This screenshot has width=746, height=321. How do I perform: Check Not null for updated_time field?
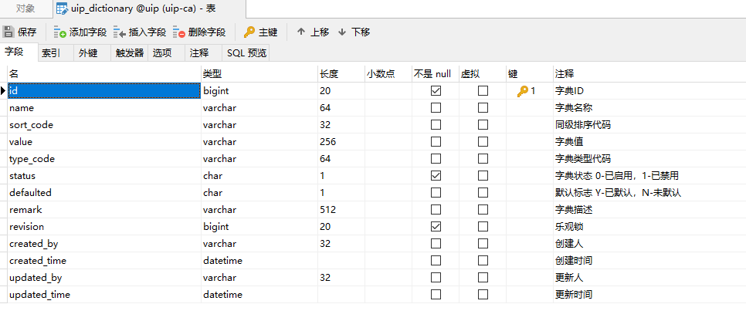[436, 295]
